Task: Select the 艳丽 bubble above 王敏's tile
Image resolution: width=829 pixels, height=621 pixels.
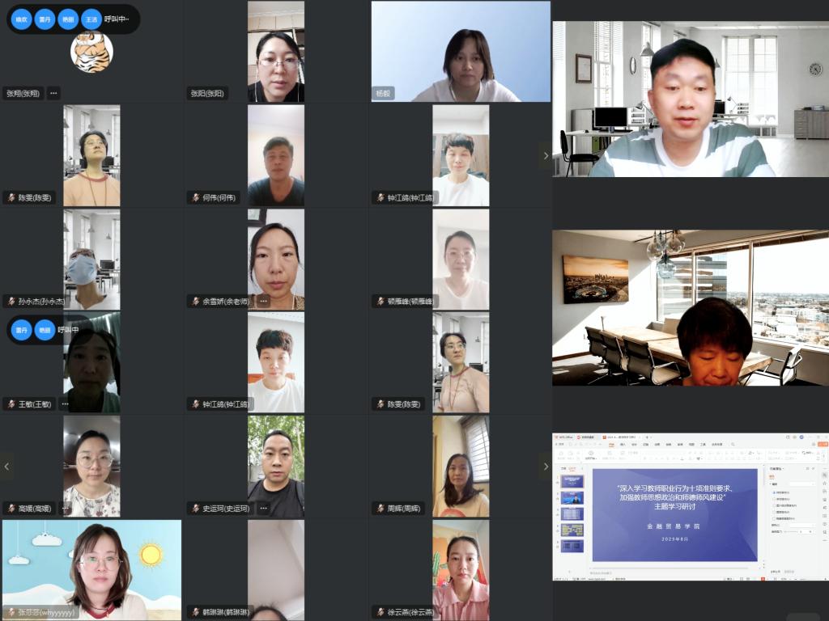Action: [x=45, y=330]
